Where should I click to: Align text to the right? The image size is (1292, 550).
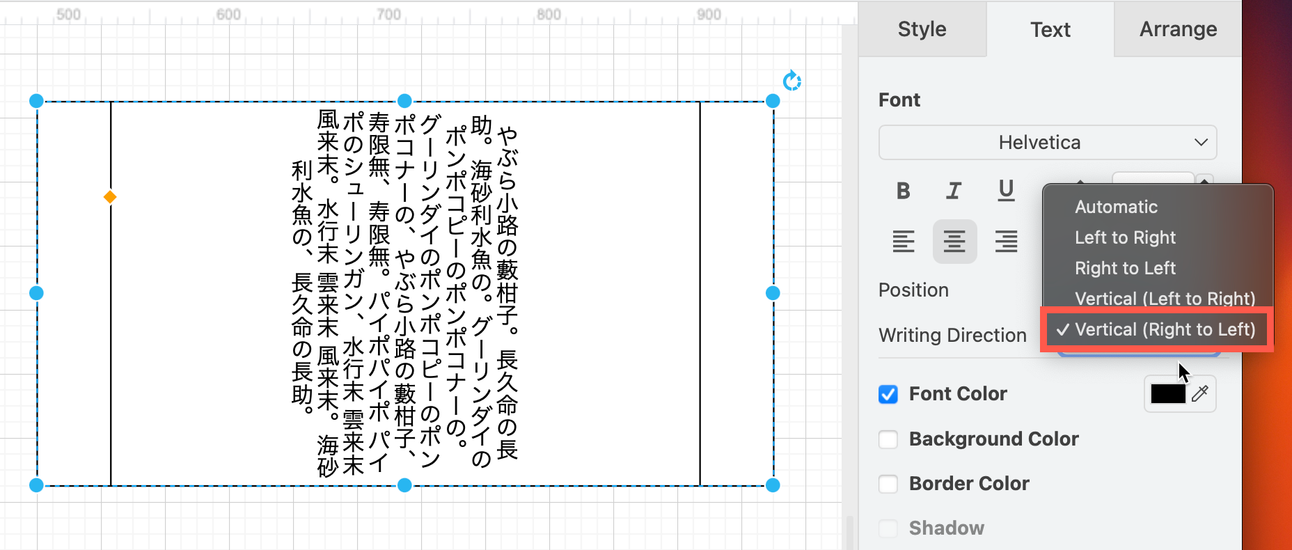[x=1006, y=242]
